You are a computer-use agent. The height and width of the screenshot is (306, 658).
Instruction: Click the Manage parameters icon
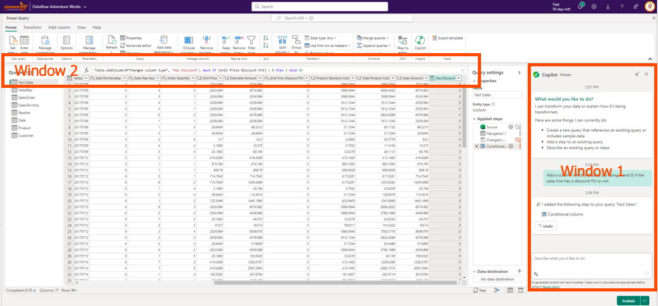pyautogui.click(x=89, y=40)
